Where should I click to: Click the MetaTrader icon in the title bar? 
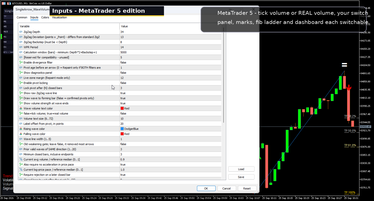click(x=9, y=3)
